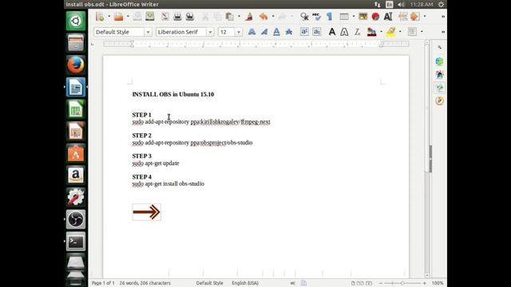The image size is (511, 287).
Task: Click the Print icon
Action: (177, 16)
